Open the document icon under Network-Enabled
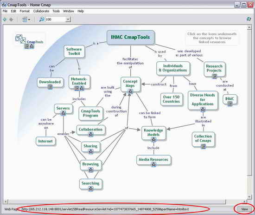The height and width of the screenshot is (215, 255). point(76,88)
